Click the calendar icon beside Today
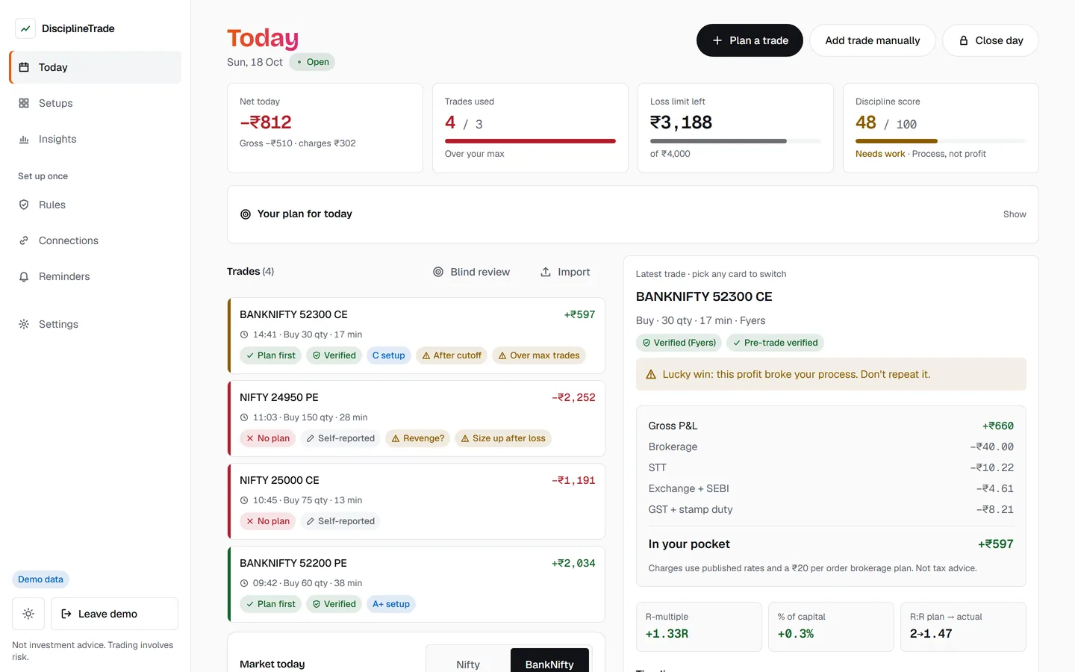 pyautogui.click(x=24, y=67)
